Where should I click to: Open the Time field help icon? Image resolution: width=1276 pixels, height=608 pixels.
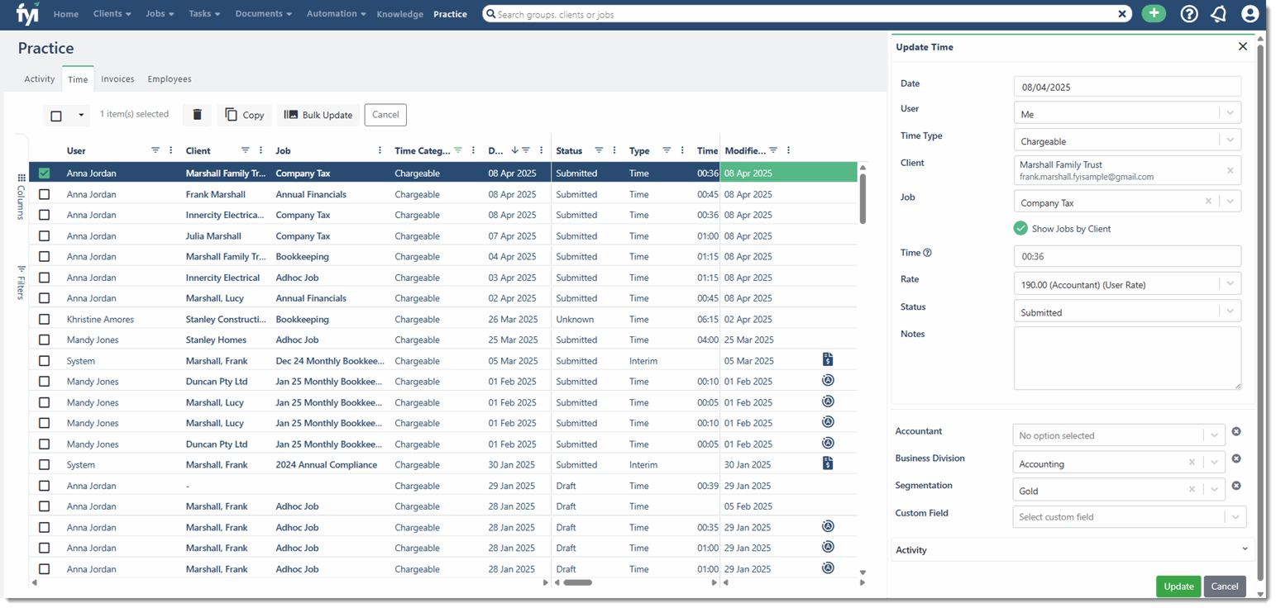927,253
